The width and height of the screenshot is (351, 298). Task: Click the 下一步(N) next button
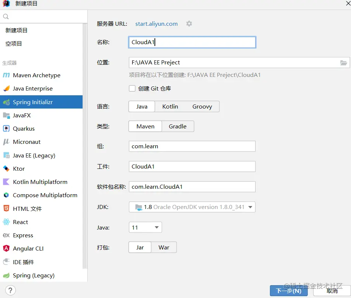tap(289, 291)
